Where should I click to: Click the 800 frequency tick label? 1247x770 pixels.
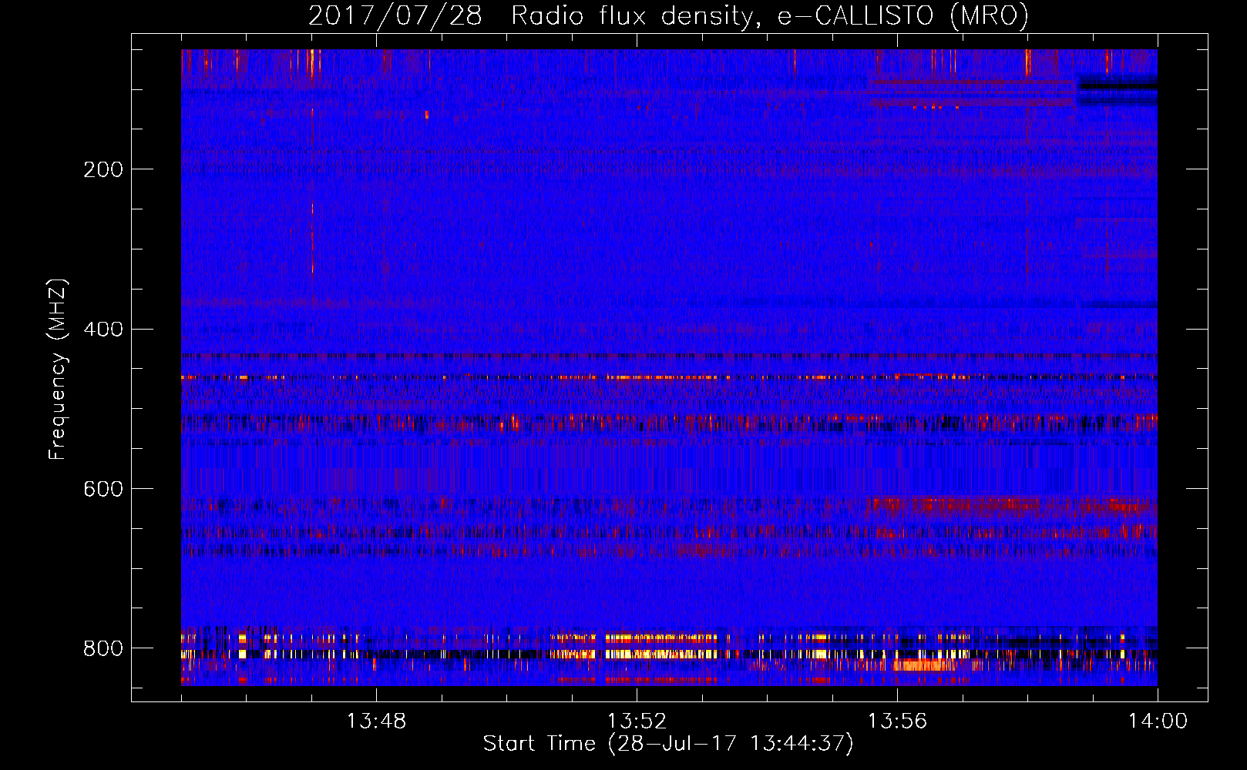pos(103,648)
